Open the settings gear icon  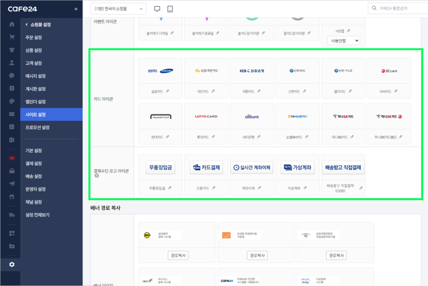point(12,265)
